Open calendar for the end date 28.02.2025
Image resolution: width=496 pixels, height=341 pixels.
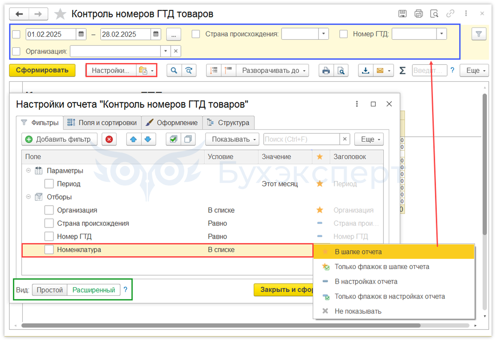pyautogui.click(x=156, y=34)
